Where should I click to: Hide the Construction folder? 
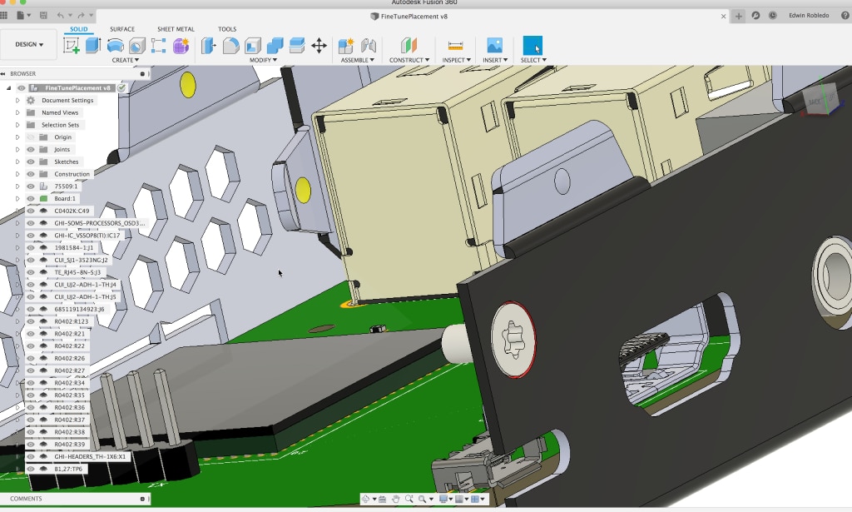pos(31,174)
